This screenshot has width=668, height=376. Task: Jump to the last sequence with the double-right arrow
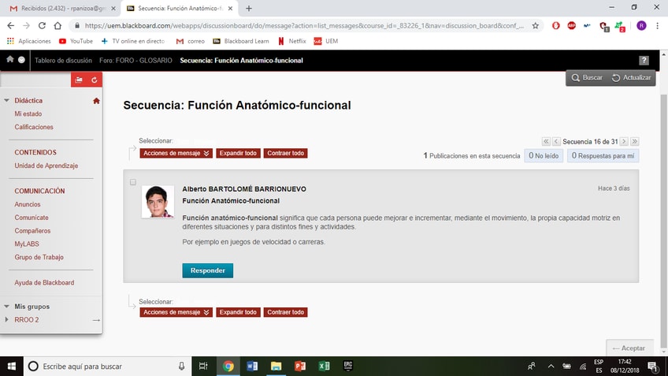pos(634,142)
